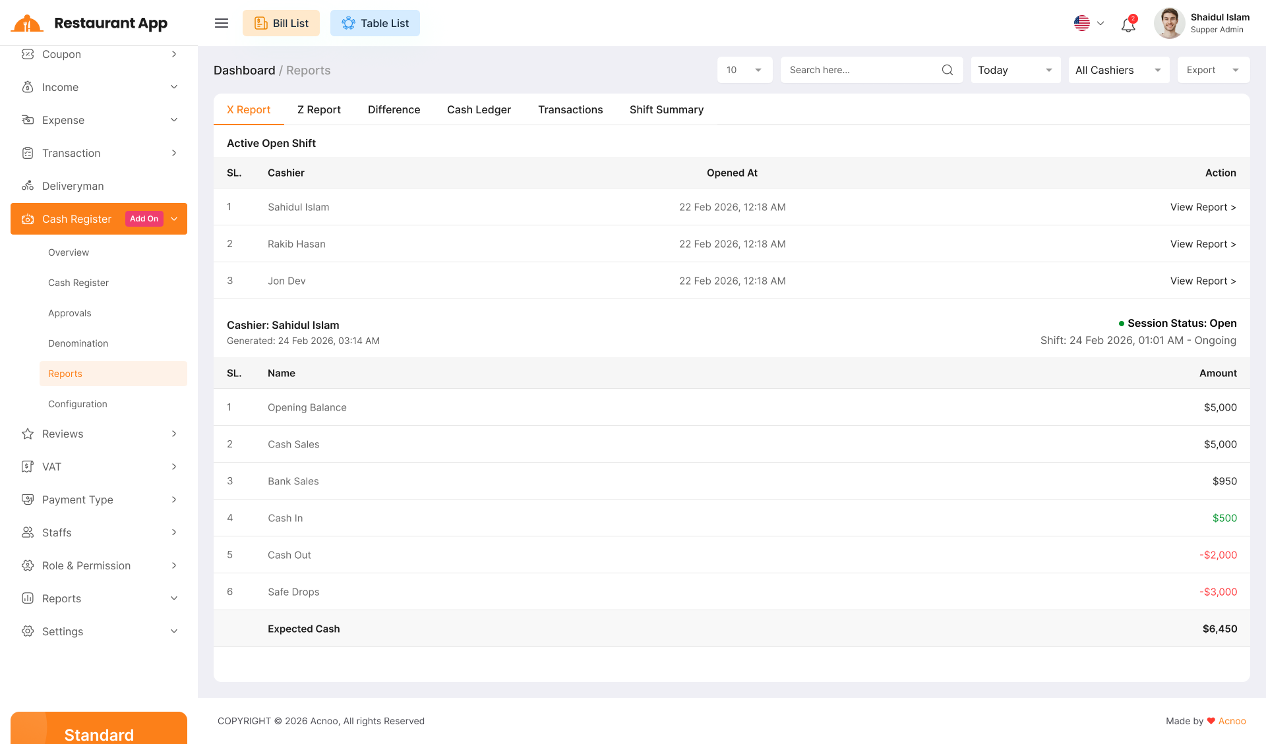The height and width of the screenshot is (744, 1266).
Task: Click the sidebar Reports chart icon
Action: [x=28, y=598]
